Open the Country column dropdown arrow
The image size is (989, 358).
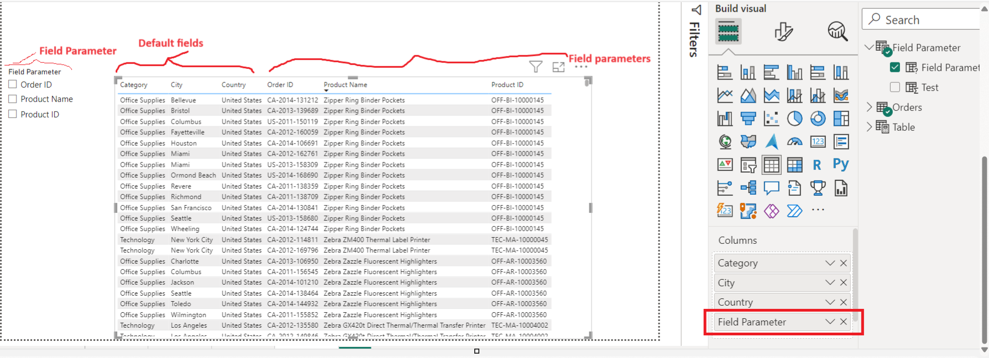(830, 302)
